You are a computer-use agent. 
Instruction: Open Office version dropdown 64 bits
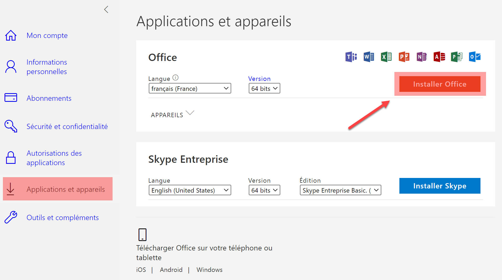point(264,88)
